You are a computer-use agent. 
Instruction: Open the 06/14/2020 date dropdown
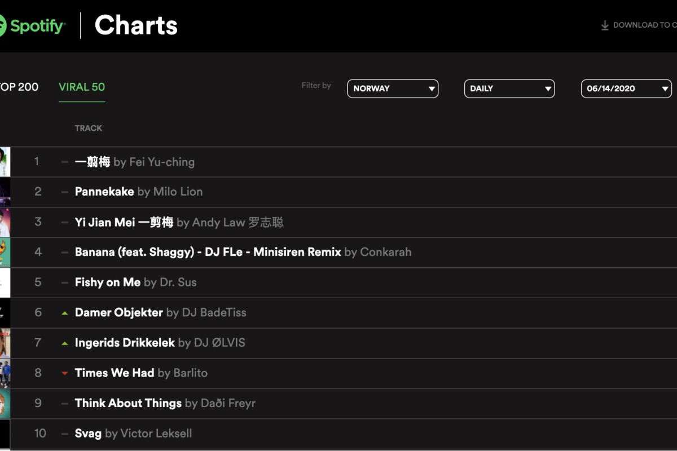click(627, 89)
